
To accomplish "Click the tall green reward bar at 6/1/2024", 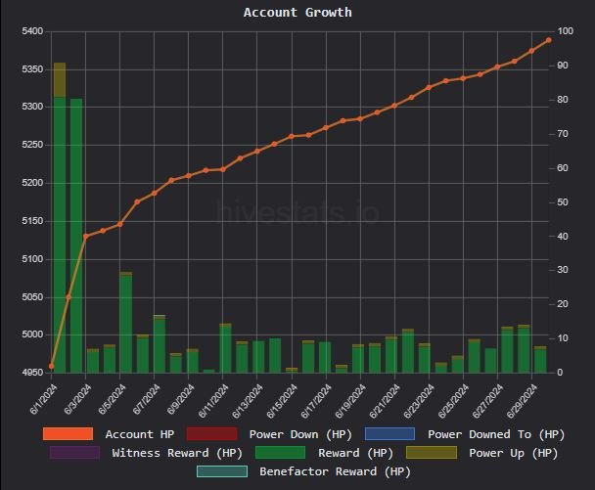I will pos(60,235).
